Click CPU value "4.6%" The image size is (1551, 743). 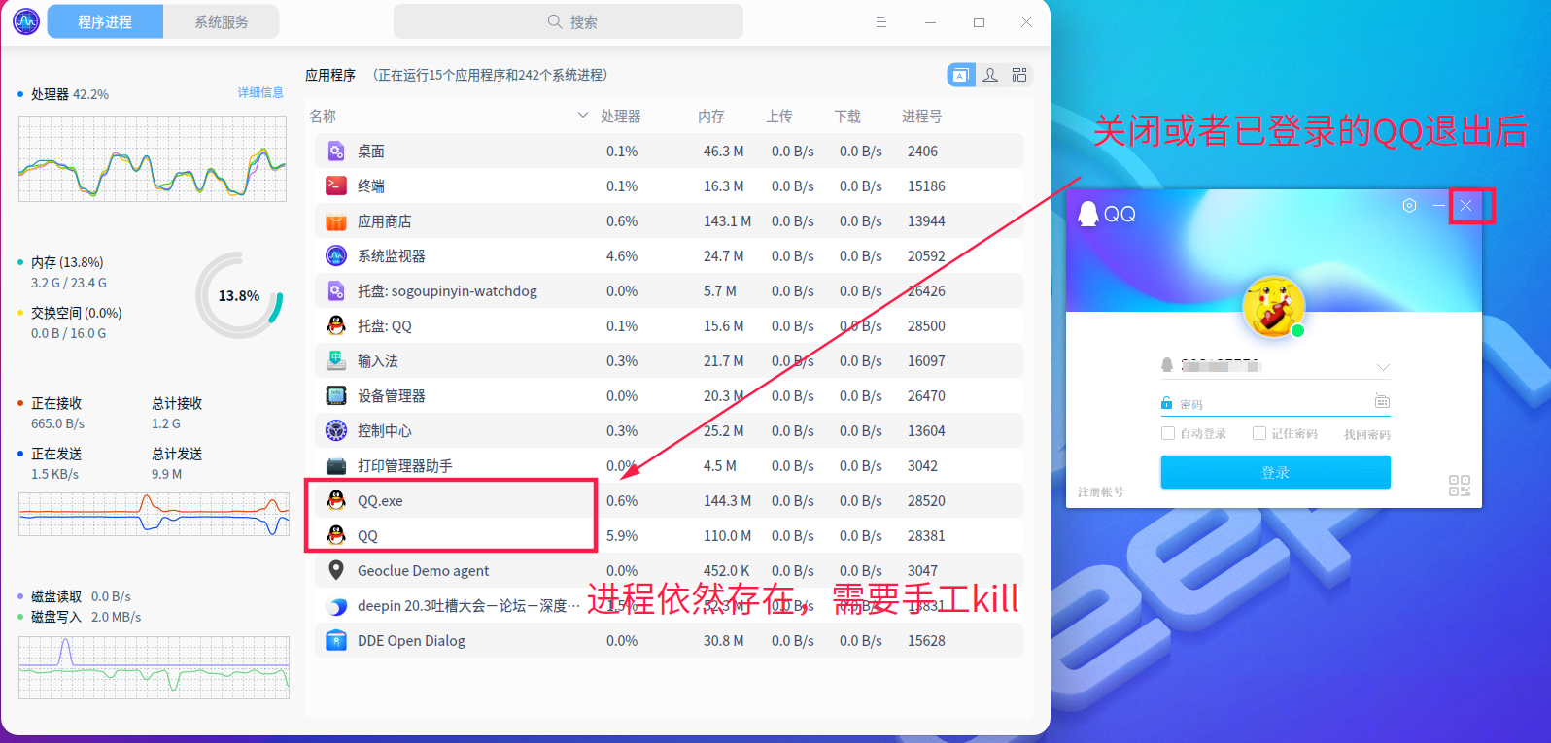622,256
